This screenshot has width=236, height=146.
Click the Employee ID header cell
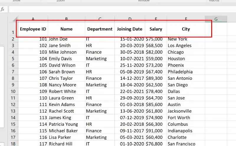coord(33,29)
